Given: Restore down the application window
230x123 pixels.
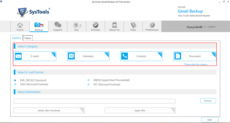Looking at the screenshot, I should coord(224,2).
